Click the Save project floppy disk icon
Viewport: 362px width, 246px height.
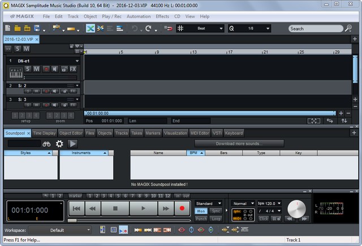(37, 28)
